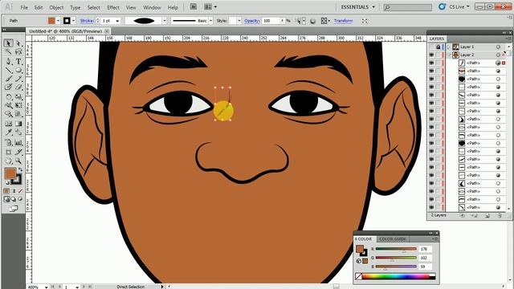
Task: Select the Symbol Sprayer tool
Action: coord(9,143)
